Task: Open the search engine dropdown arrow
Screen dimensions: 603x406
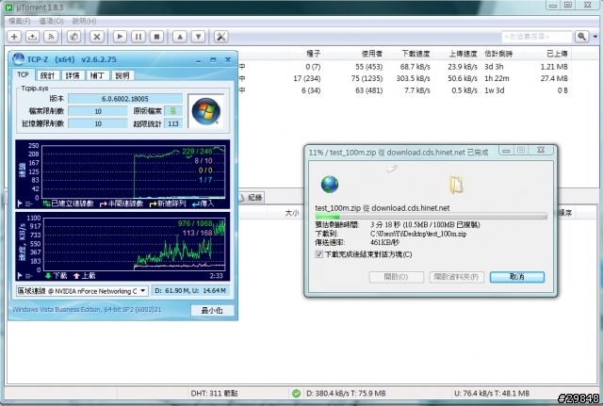Action: point(595,37)
